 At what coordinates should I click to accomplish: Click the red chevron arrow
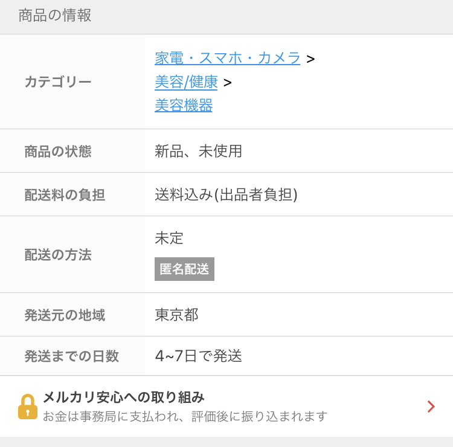tap(431, 407)
